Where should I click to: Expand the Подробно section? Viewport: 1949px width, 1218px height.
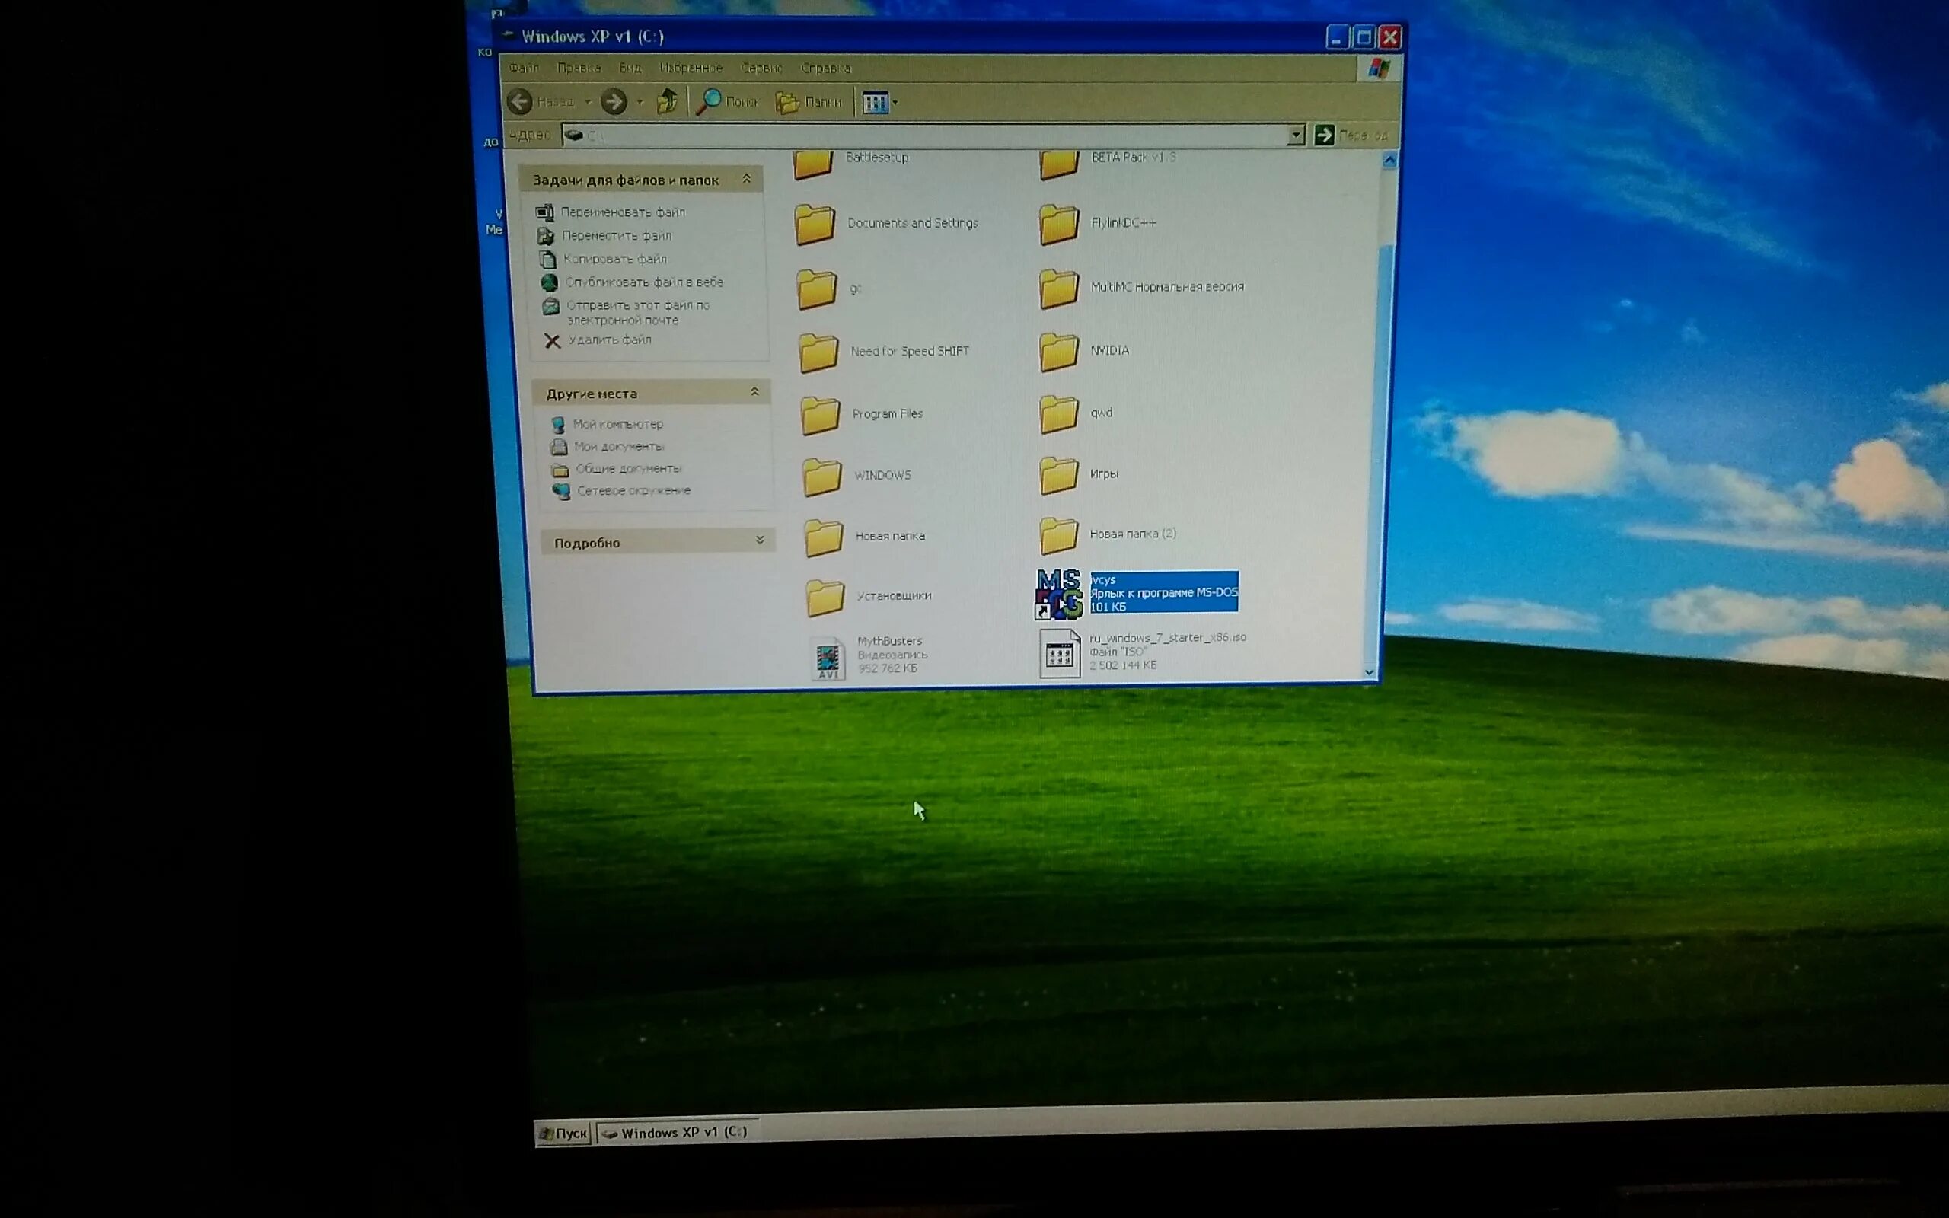tap(759, 542)
